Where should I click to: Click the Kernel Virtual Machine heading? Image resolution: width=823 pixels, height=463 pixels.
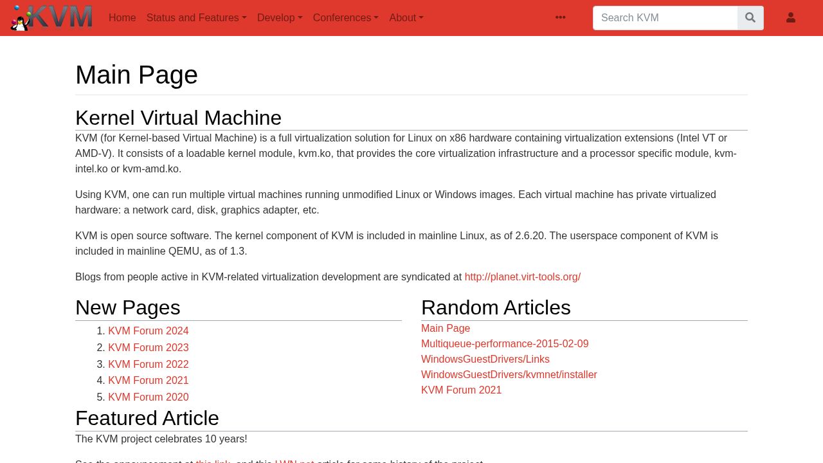point(178,118)
